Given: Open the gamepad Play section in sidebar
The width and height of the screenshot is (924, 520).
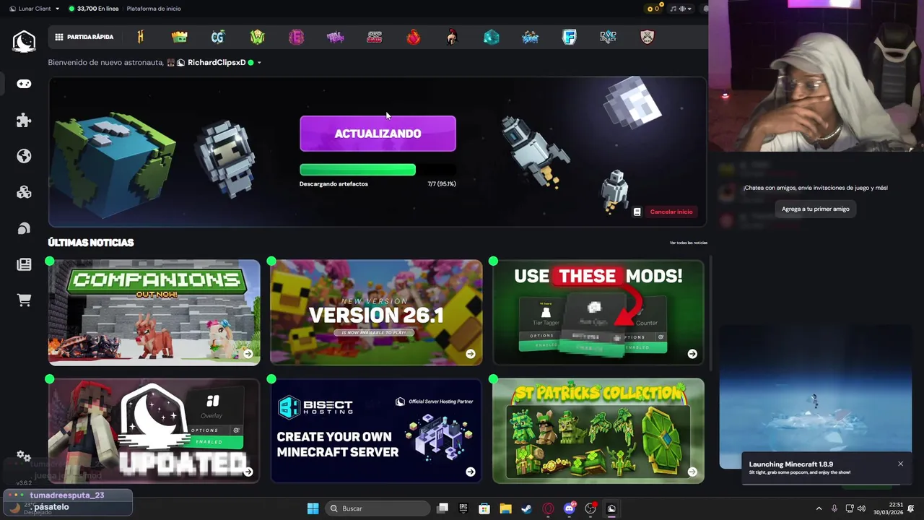Looking at the screenshot, I should click(24, 84).
